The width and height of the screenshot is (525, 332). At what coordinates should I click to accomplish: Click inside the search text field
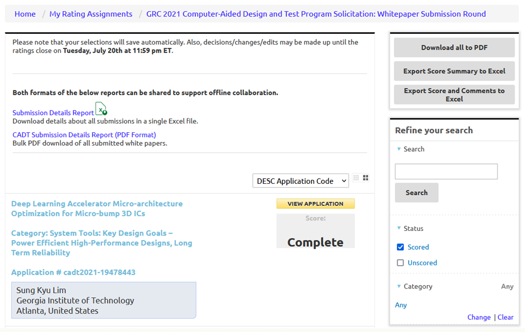tap(446, 171)
